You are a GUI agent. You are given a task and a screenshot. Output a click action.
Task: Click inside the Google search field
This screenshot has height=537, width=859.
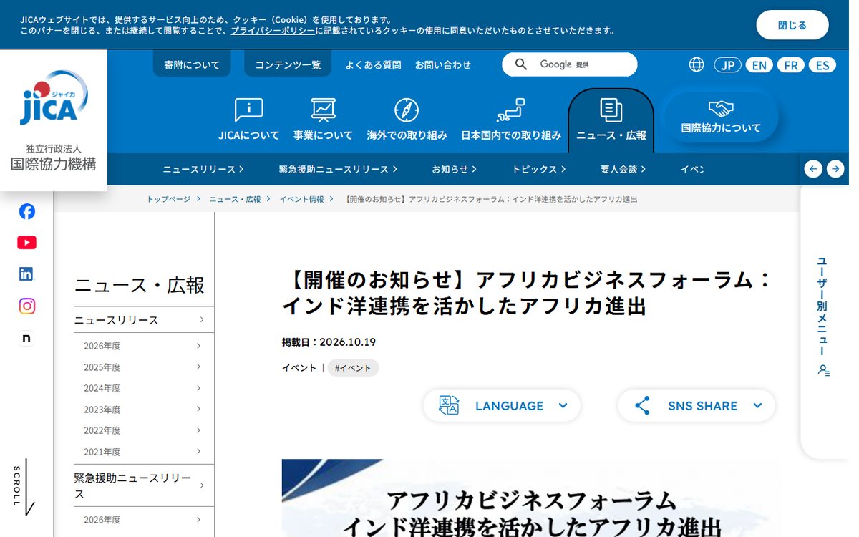tap(569, 64)
